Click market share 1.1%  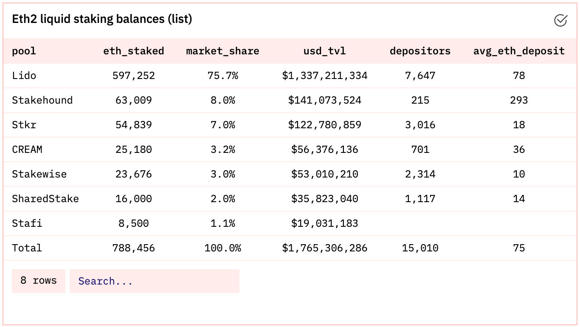click(223, 223)
